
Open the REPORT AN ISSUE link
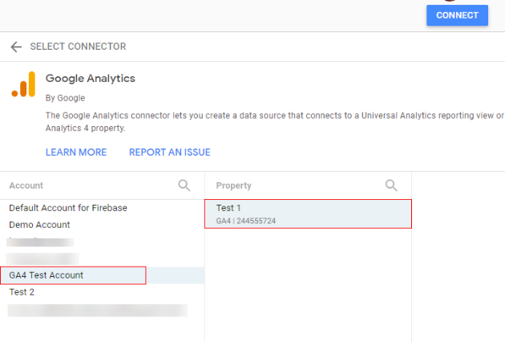pyautogui.click(x=169, y=153)
